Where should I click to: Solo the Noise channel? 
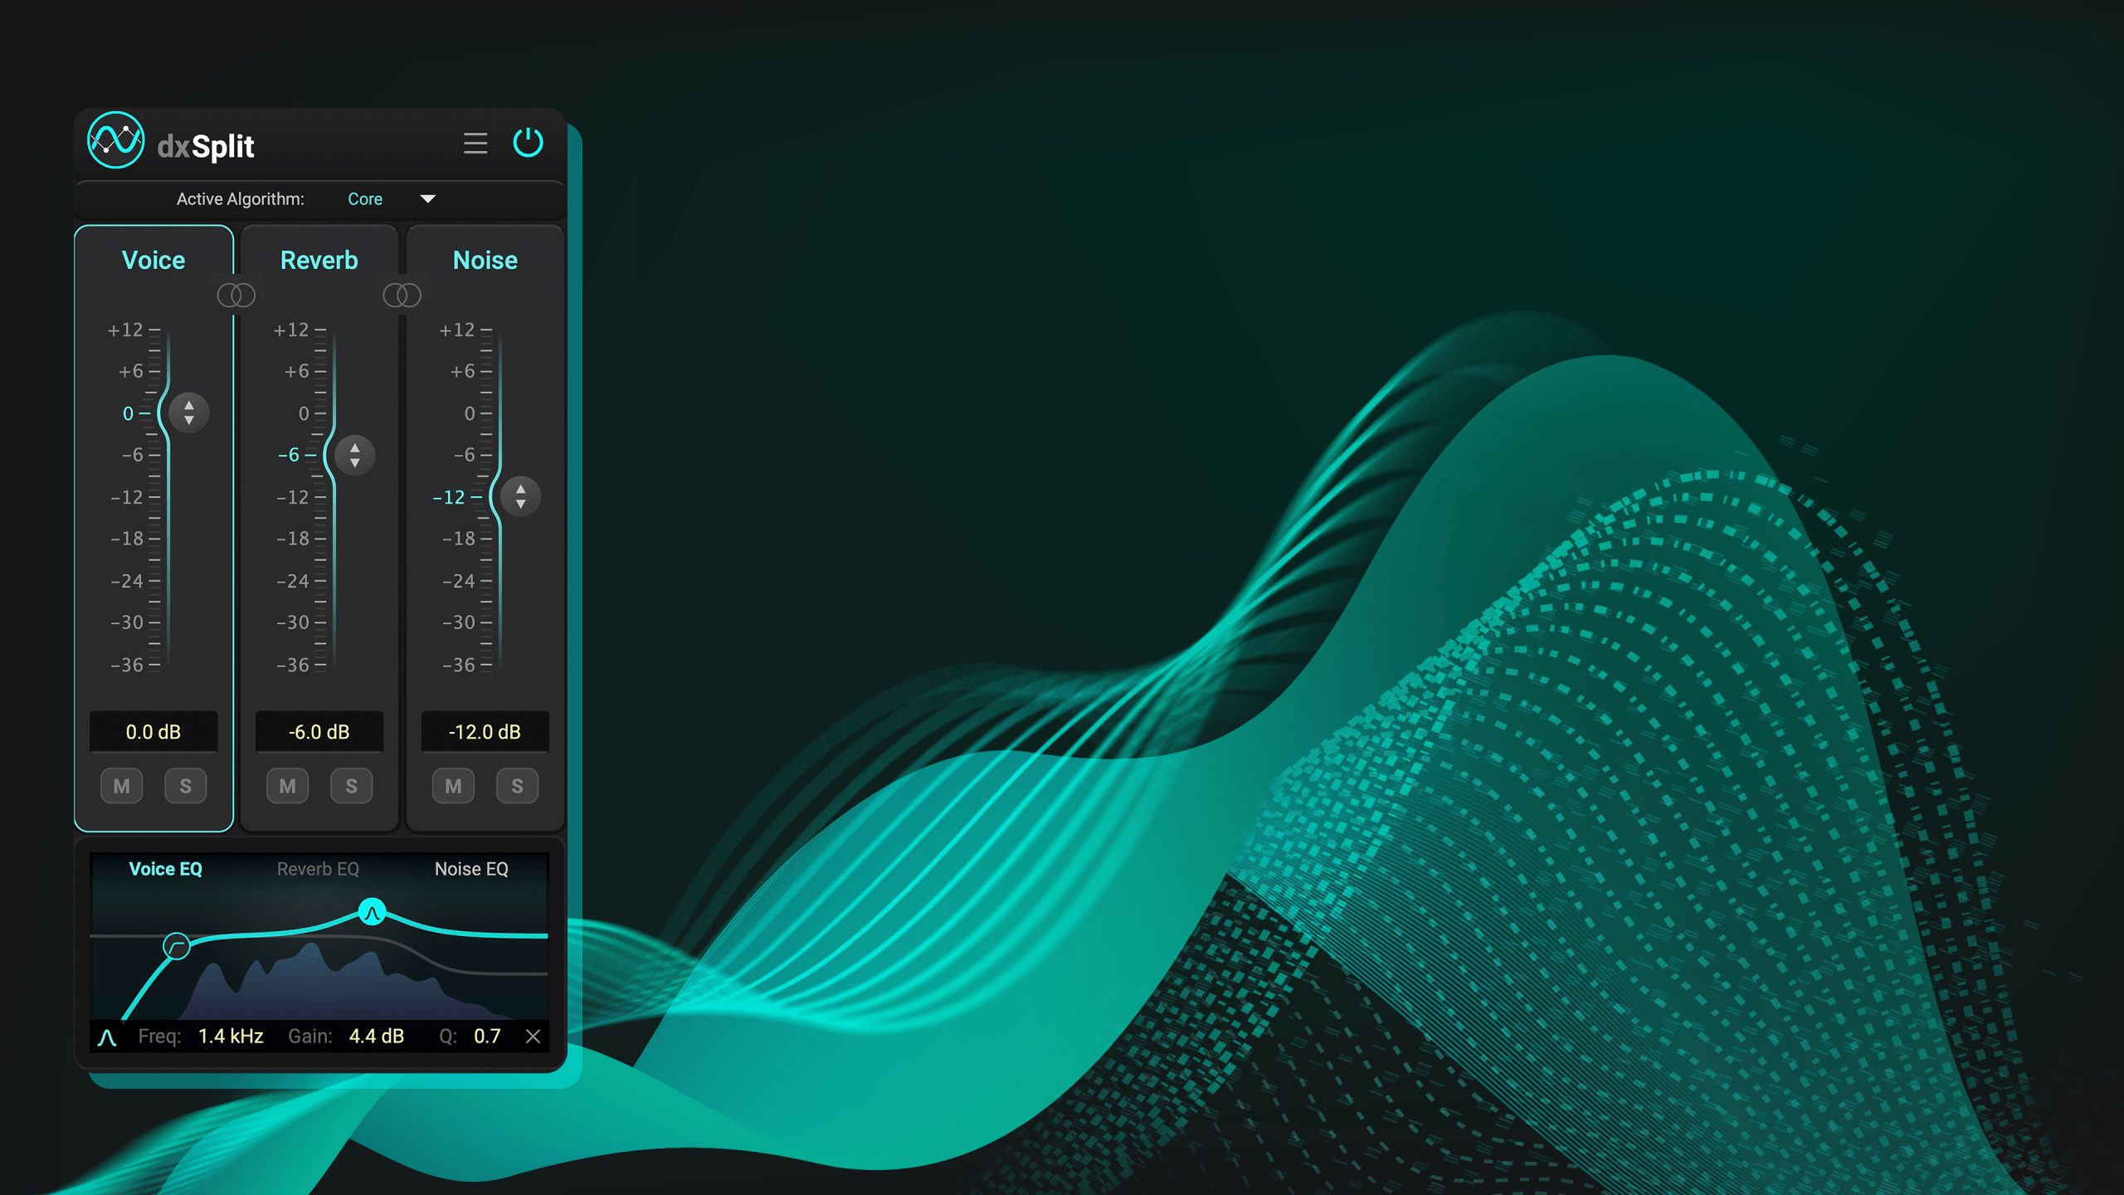pos(516,786)
